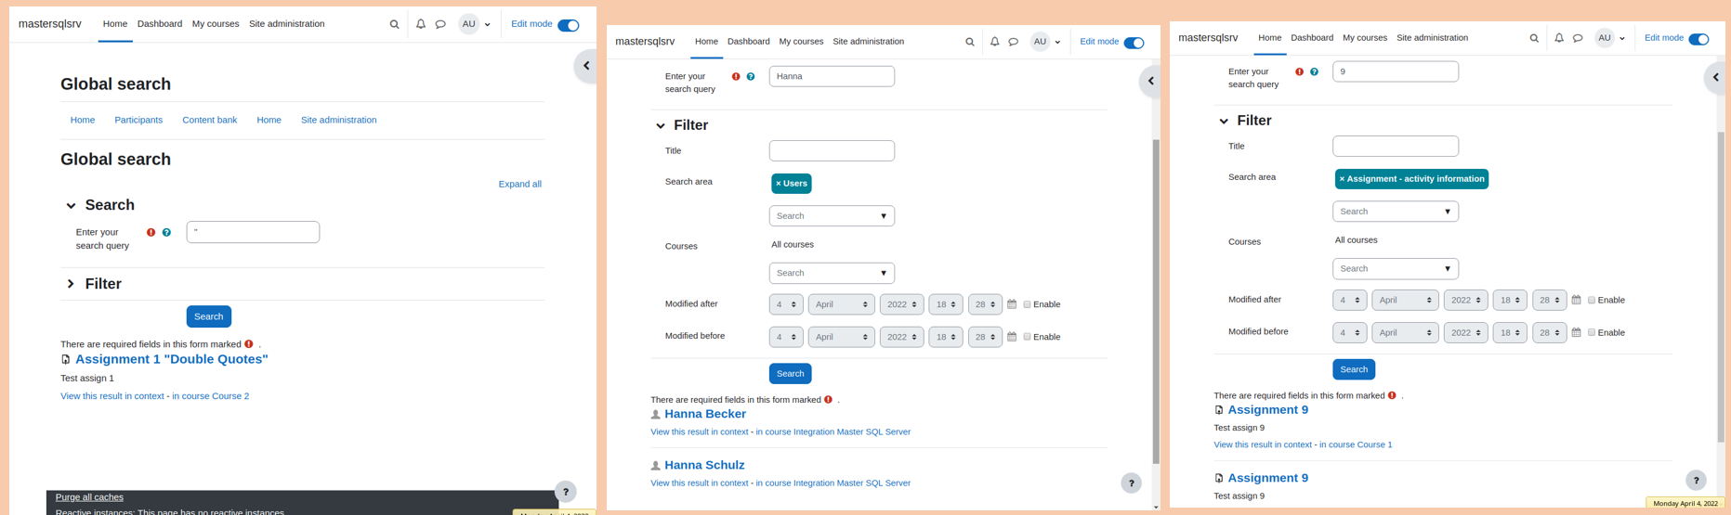Viewport: 1731px width, 515px height.
Task: Click Purge all caches link
Action: (x=89, y=497)
